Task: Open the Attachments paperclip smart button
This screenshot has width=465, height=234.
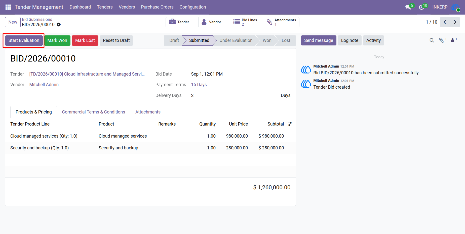Action: [281, 22]
